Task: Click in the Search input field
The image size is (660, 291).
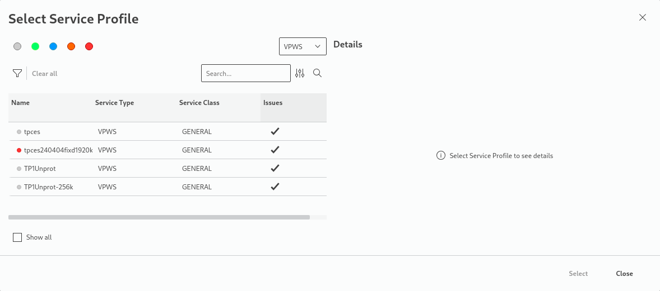Action: coord(245,73)
